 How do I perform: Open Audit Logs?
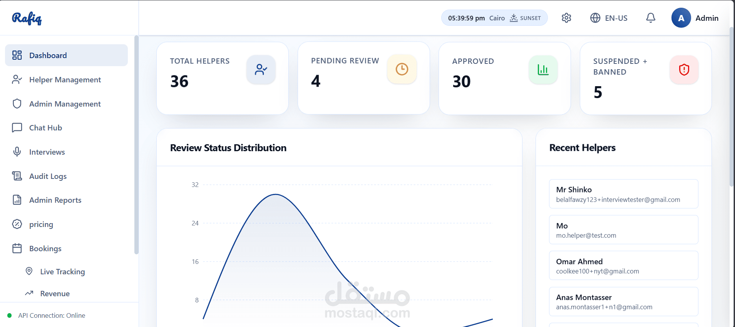coord(66,176)
